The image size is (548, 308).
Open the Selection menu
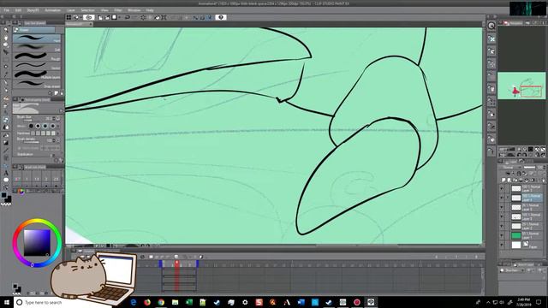coord(87,10)
